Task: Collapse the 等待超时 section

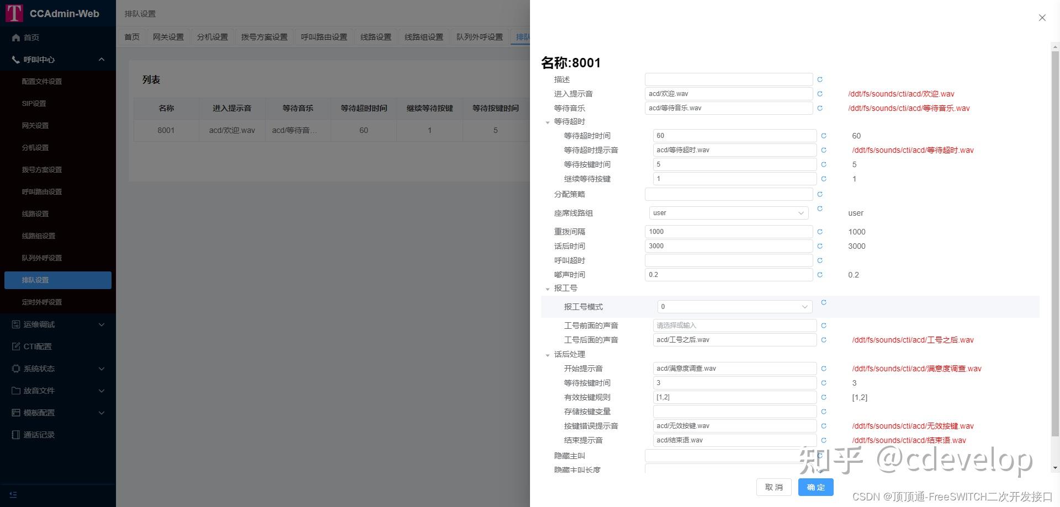Action: (x=547, y=121)
